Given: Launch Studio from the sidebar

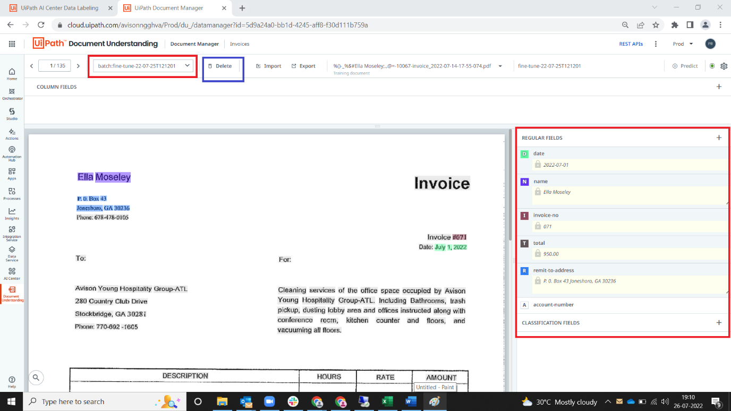Looking at the screenshot, I should [x=12, y=114].
